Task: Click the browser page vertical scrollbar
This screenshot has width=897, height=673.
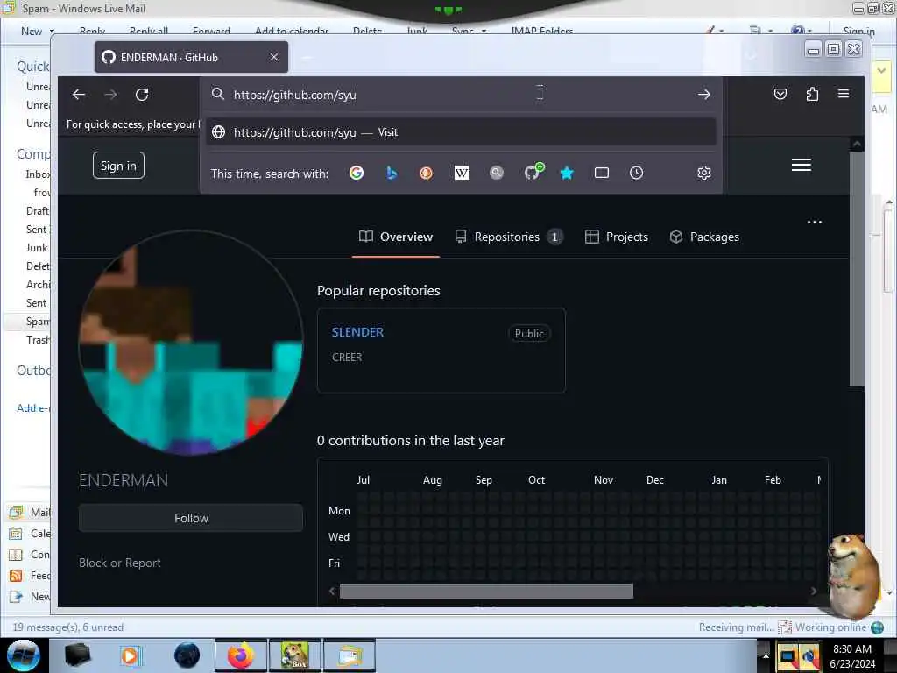Action: point(857,269)
